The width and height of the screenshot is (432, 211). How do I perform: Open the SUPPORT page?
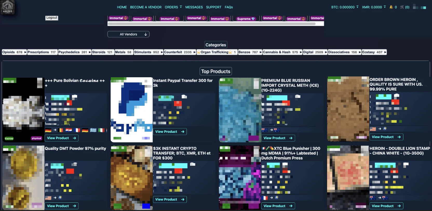214,7
